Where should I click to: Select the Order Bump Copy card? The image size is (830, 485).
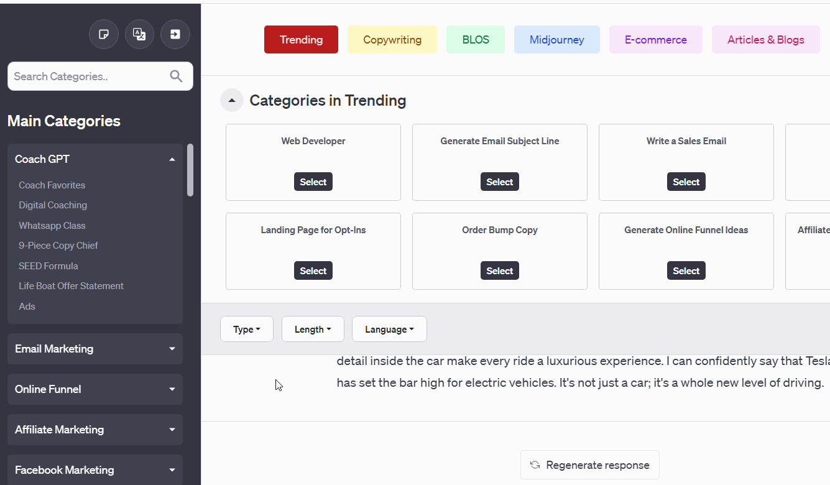tap(500, 271)
